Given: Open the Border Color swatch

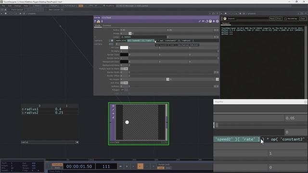Looking at the screenshot, I should click(x=124, y=55).
